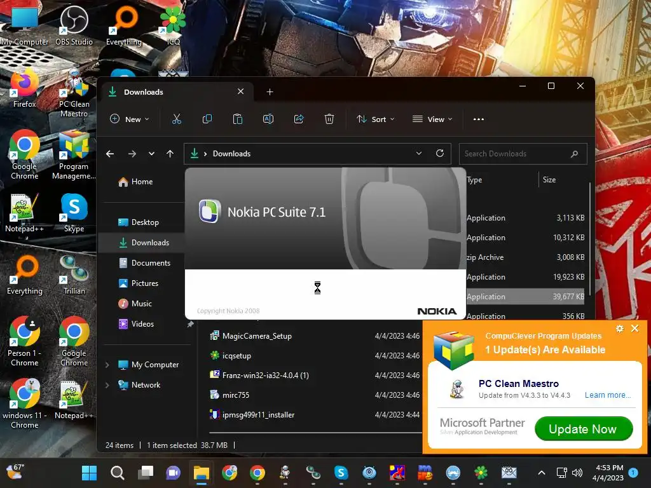Select the icqsetup file

(236, 356)
